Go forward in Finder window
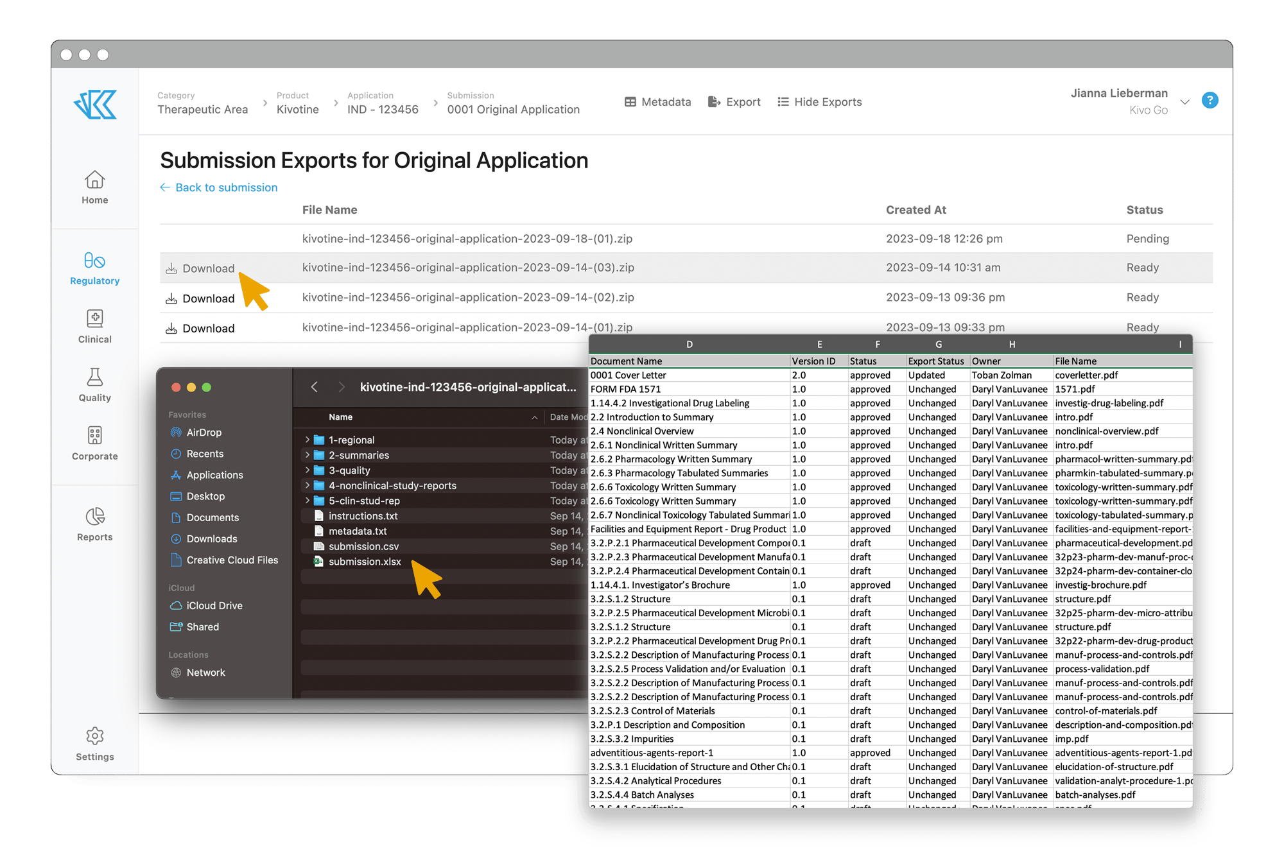Screen dimensions: 1284x860 342,387
